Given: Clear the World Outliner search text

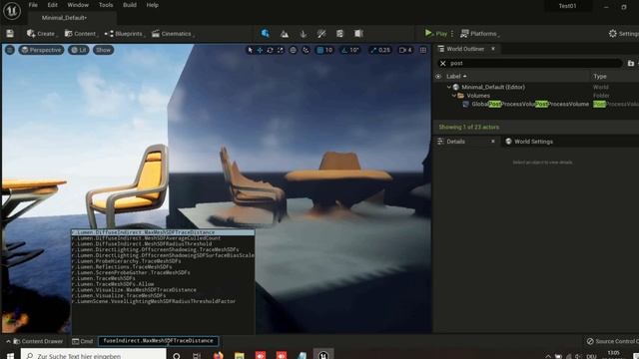Looking at the screenshot, I should pos(443,64).
